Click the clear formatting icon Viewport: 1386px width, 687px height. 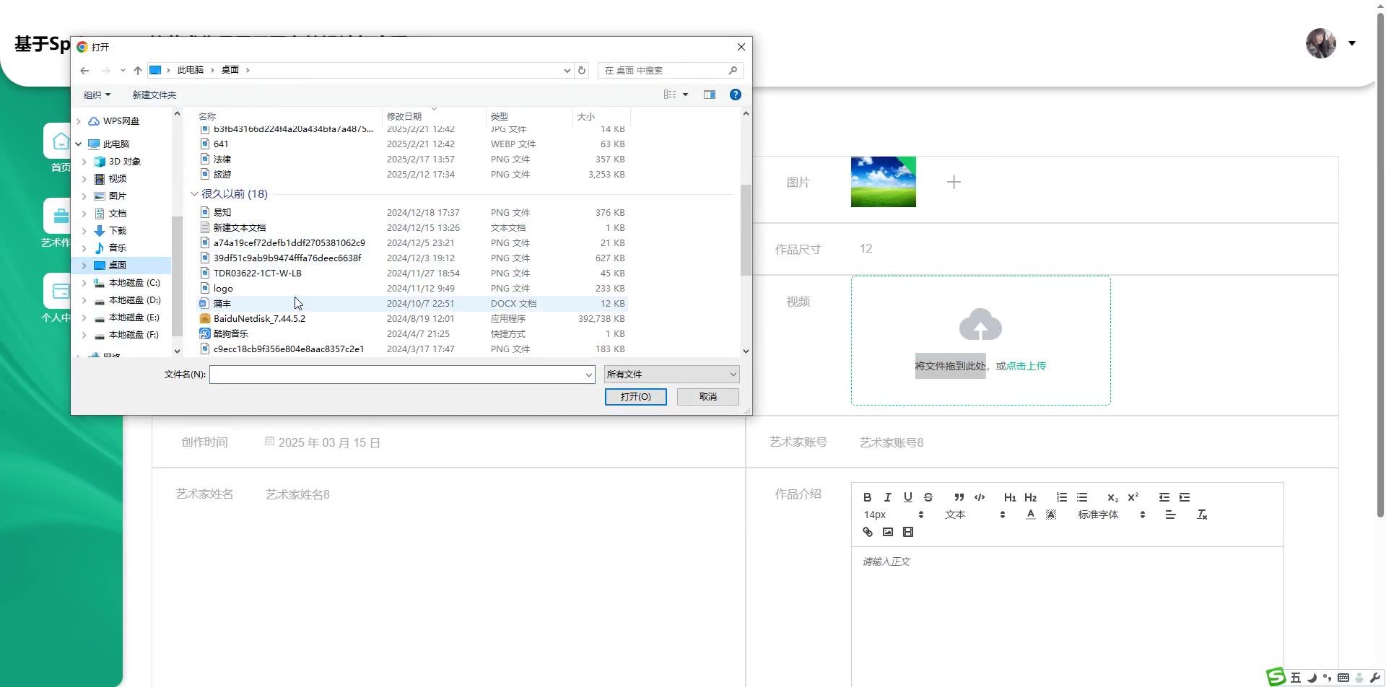(1201, 515)
